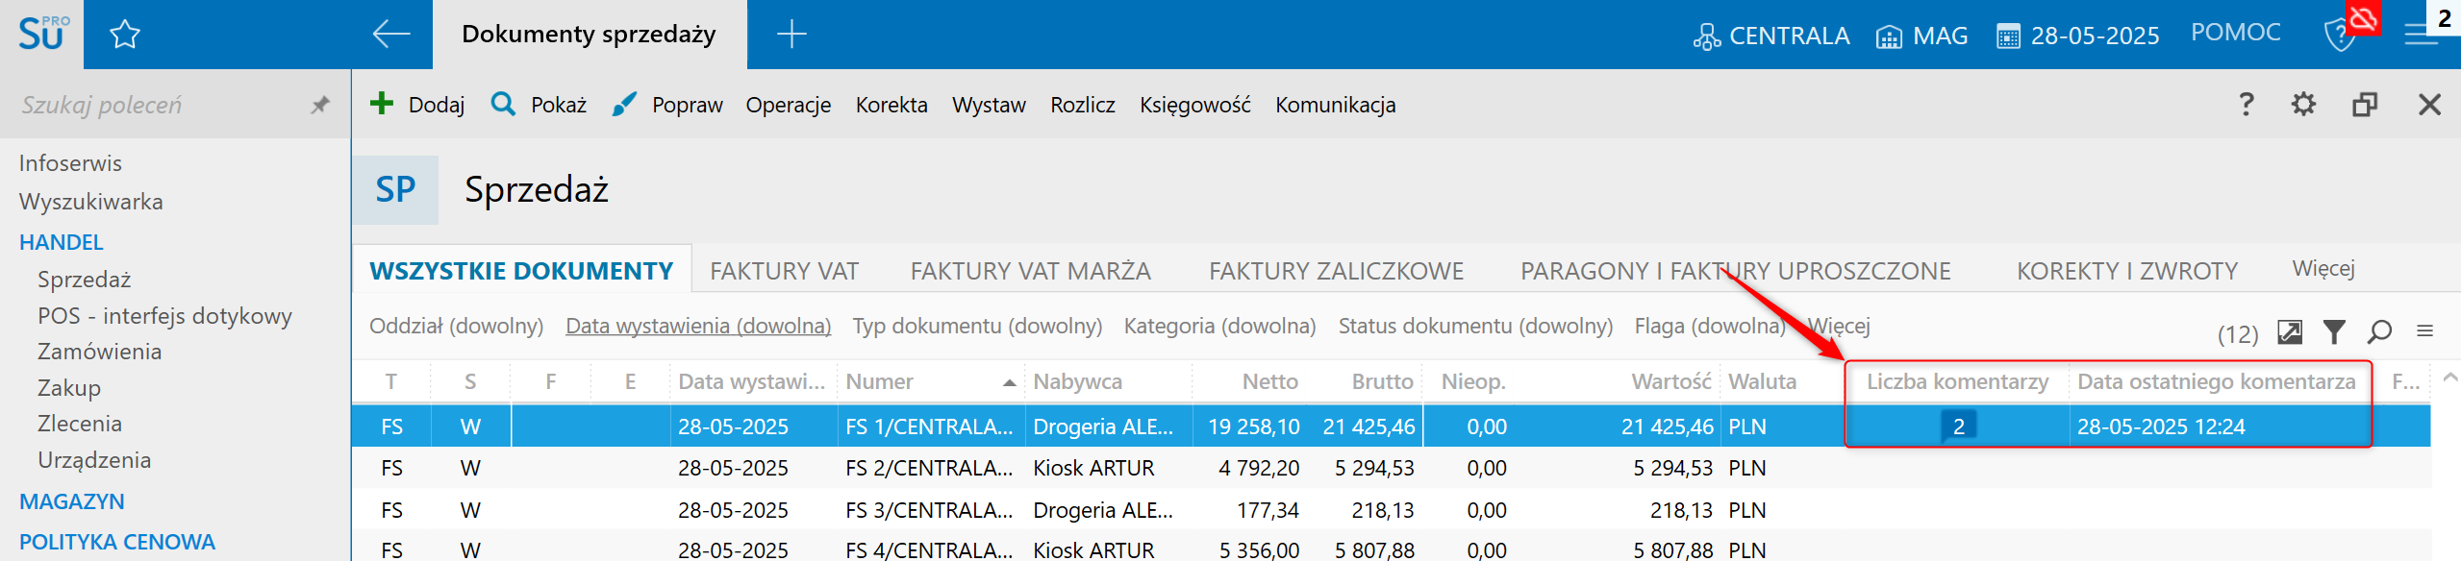Click Data wystawienia (dowolna) filter link
This screenshot has width=2461, height=561.
[x=697, y=327]
